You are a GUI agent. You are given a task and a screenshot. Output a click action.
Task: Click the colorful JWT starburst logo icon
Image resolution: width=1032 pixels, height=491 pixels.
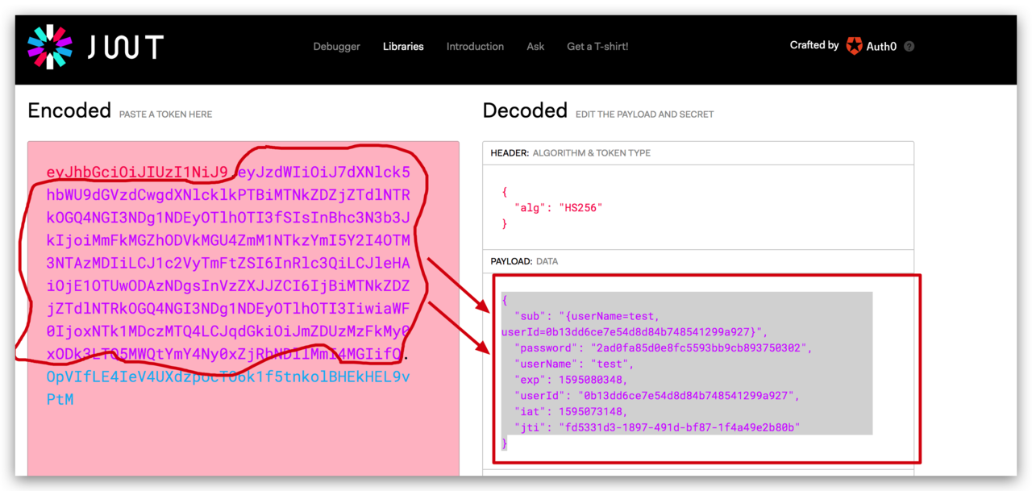point(50,47)
